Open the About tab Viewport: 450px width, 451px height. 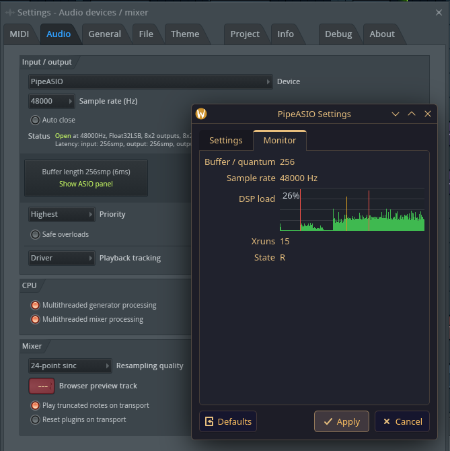point(382,34)
